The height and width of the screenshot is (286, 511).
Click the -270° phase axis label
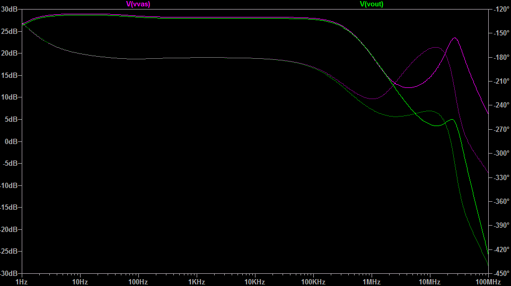point(501,129)
